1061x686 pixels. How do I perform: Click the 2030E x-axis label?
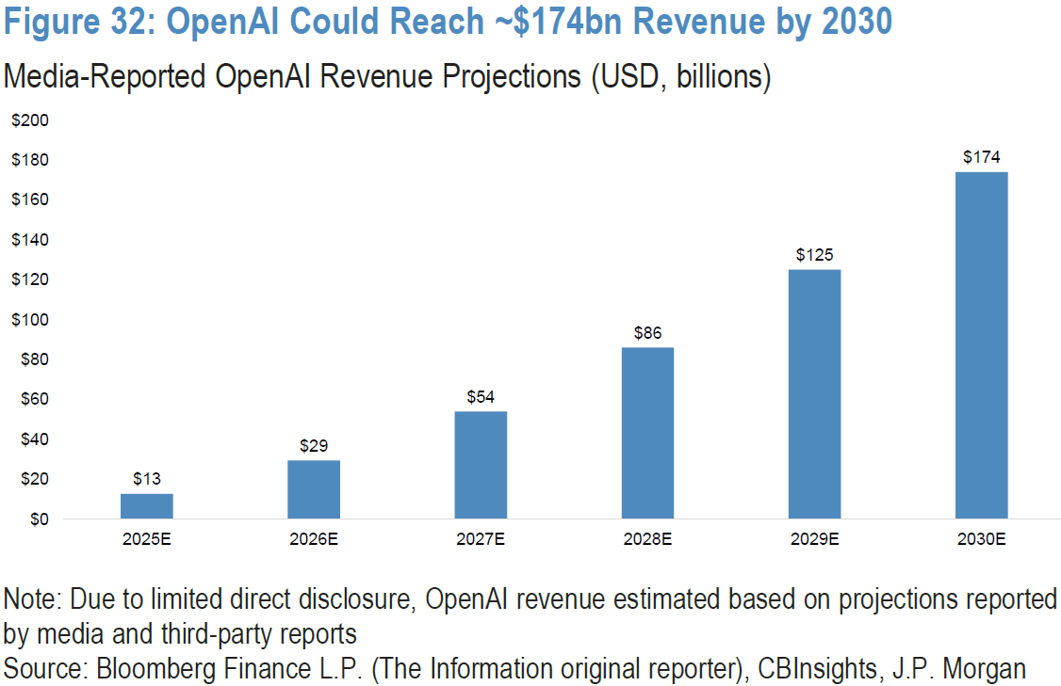pyautogui.click(x=981, y=539)
